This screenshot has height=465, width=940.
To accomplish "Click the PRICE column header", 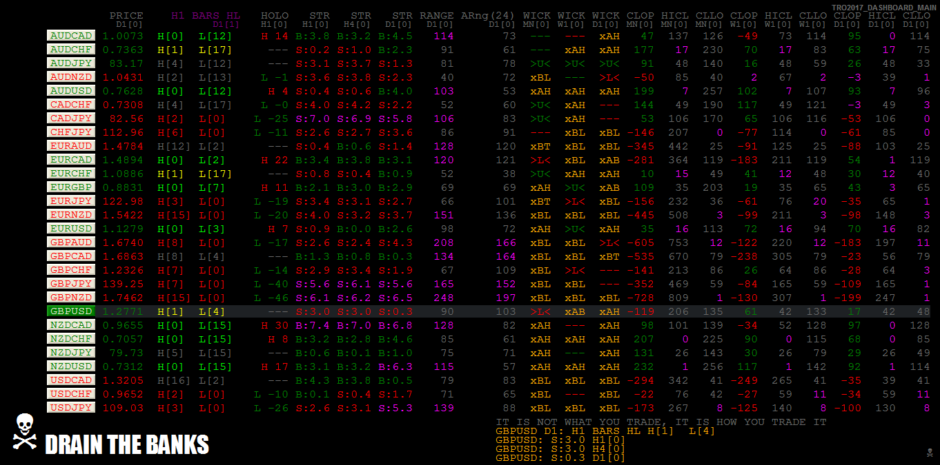I will point(126,15).
